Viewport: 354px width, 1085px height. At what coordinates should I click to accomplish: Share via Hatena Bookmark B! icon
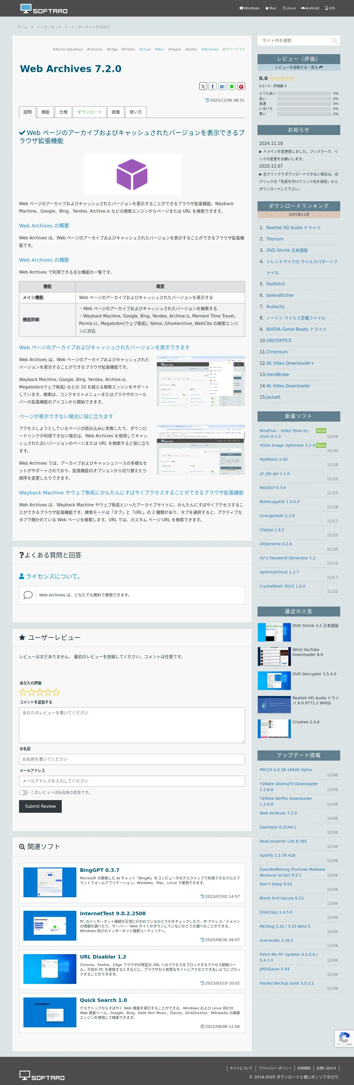coord(222,86)
